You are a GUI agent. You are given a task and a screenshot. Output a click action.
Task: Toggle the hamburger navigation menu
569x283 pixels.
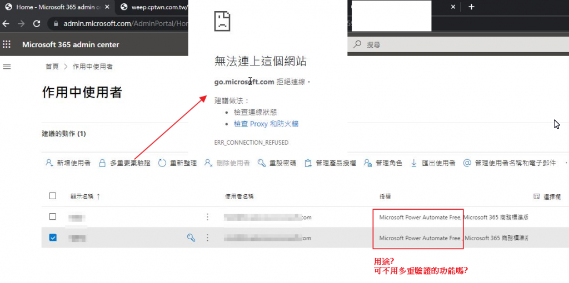(x=7, y=67)
